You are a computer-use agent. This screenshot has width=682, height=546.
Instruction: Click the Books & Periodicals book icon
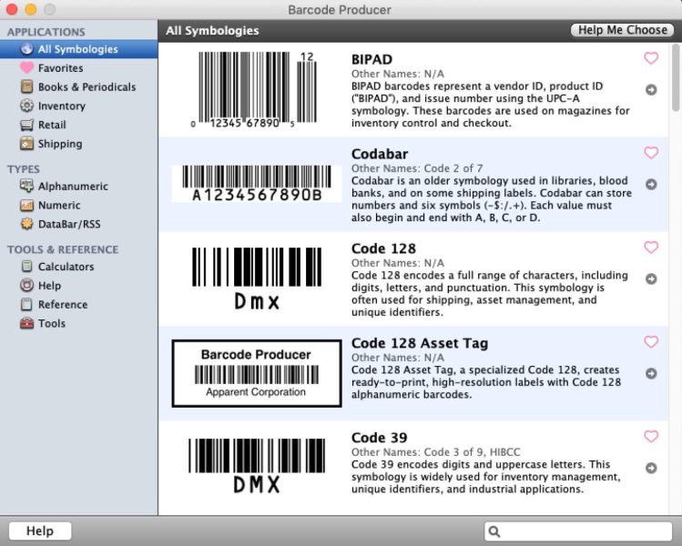click(26, 86)
